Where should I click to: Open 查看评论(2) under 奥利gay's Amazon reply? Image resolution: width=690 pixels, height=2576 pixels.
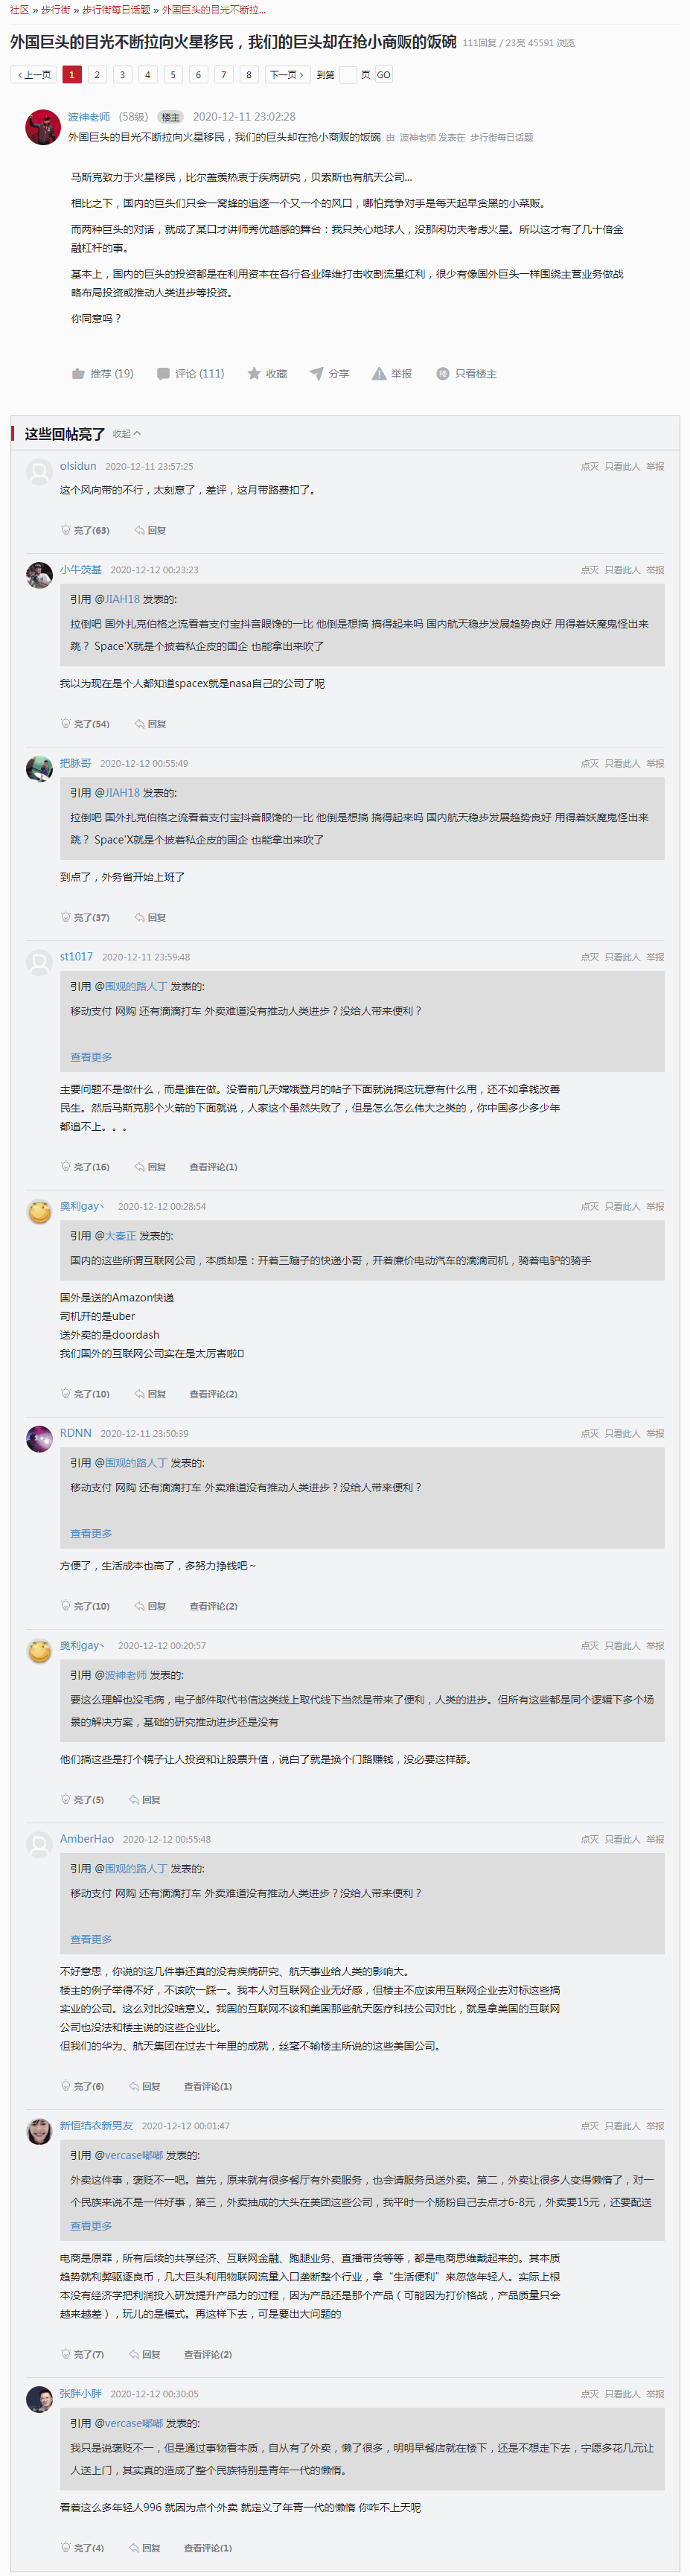[x=213, y=1394]
